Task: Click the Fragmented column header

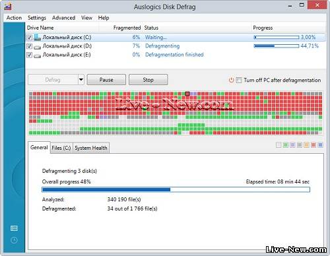Action: pyautogui.click(x=127, y=28)
